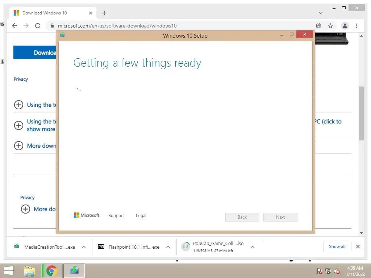The height and width of the screenshot is (278, 371).
Task: Minimize the Windows 10 Setup window
Action: pyautogui.click(x=282, y=35)
